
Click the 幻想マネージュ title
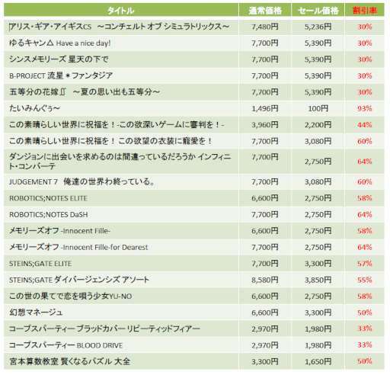(x=36, y=312)
